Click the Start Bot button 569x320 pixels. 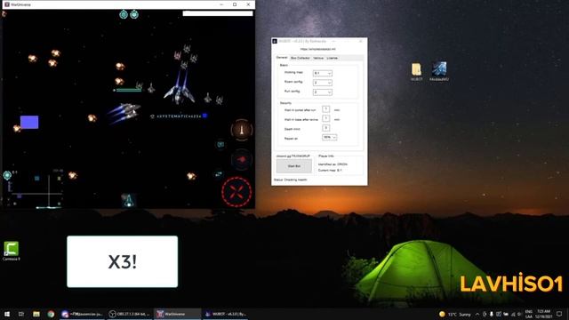pos(294,166)
